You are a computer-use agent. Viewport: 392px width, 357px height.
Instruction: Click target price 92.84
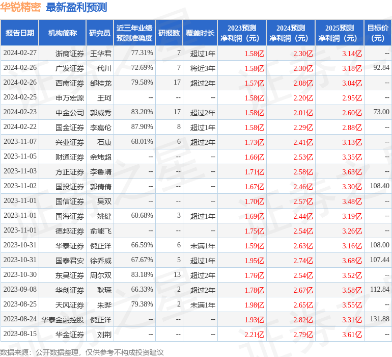(381, 68)
